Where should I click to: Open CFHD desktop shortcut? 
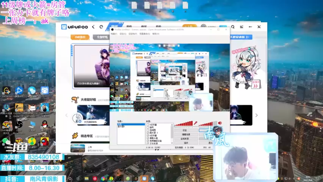6,125
